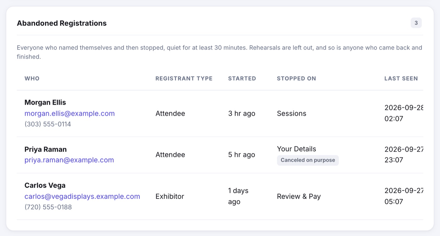The height and width of the screenshot is (236, 440).
Task: Click the 3 hr ago started cell
Action: (x=242, y=113)
